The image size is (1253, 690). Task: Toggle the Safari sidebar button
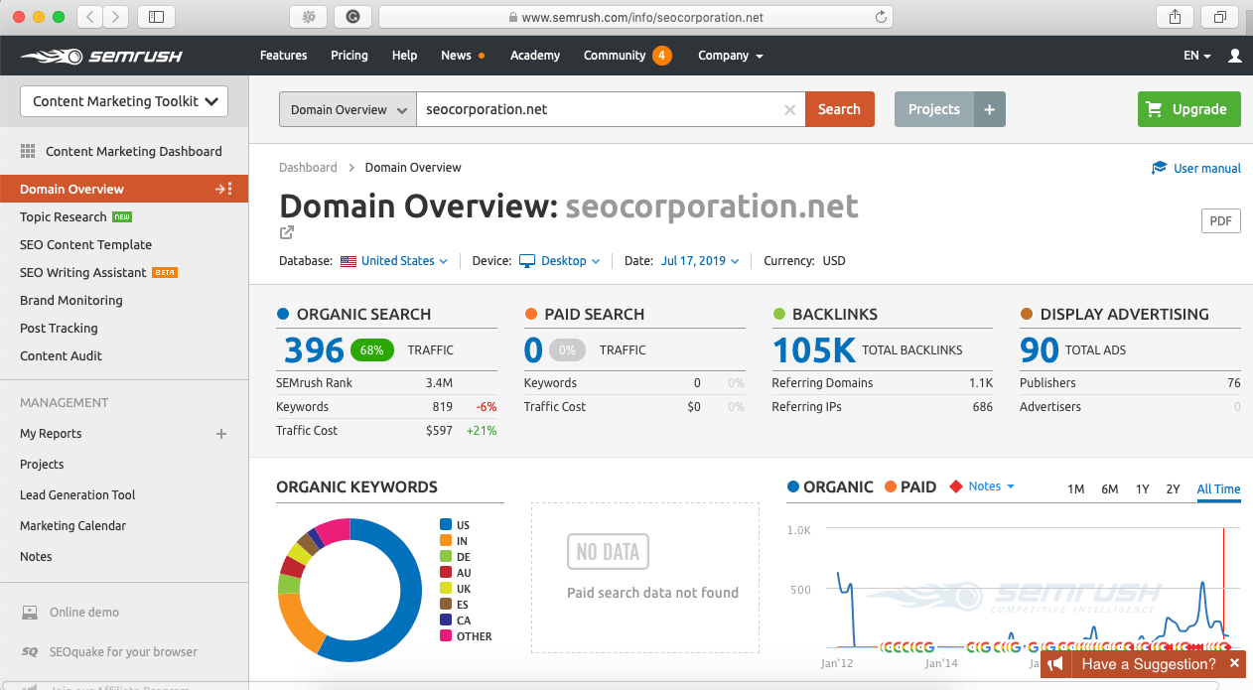pos(156,17)
